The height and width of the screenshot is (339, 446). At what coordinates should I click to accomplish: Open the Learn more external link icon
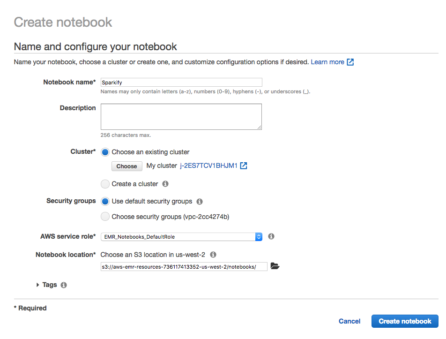(x=350, y=62)
